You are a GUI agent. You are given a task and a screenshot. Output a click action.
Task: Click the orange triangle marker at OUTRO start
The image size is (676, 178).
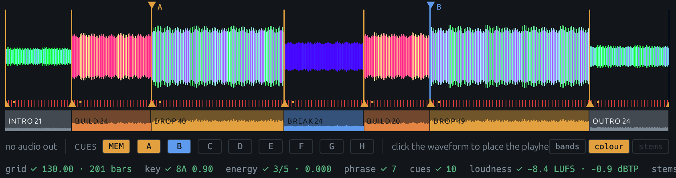pos(590,104)
